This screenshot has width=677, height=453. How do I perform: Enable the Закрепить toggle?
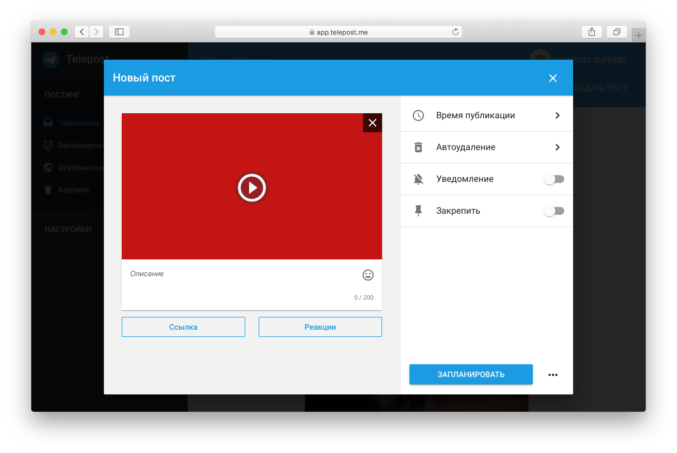554,210
